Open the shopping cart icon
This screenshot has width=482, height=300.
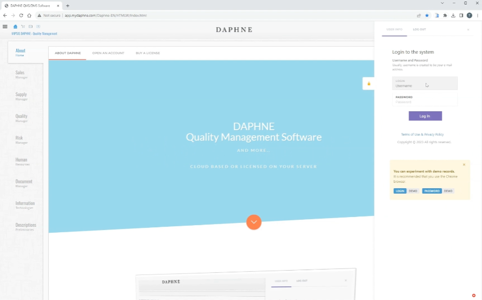click(x=23, y=27)
